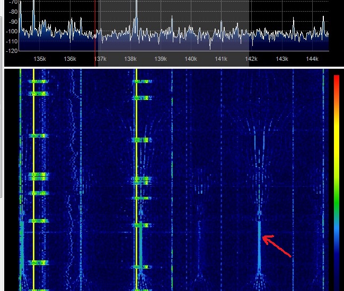Click the 136k frequency label
The image size is (344, 291).
pyautogui.click(x=70, y=59)
